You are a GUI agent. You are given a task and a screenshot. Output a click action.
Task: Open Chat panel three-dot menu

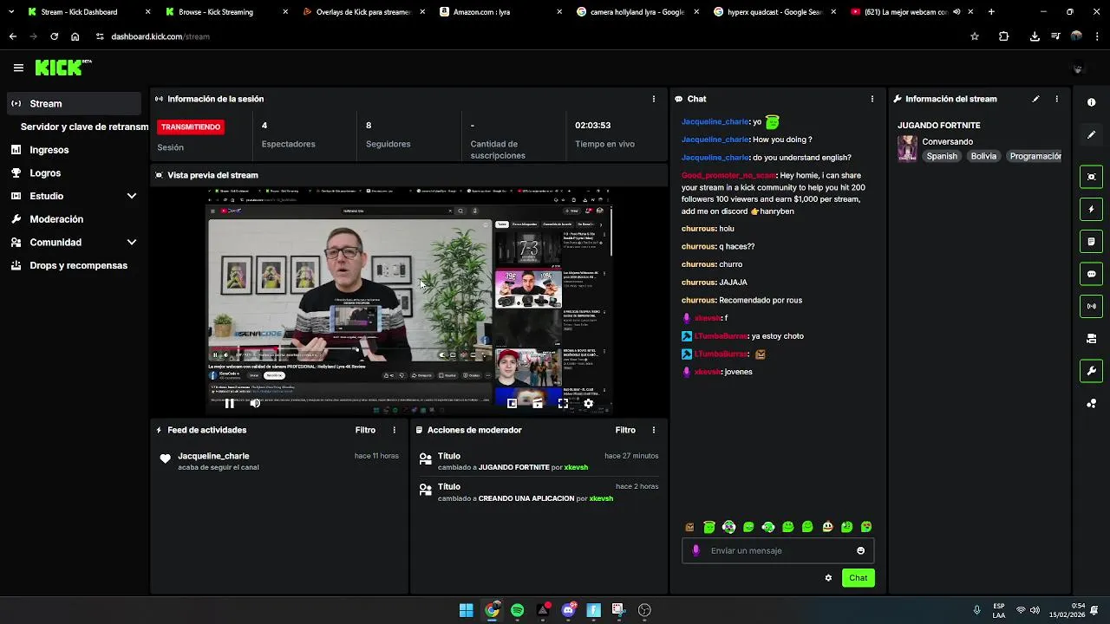click(x=872, y=99)
